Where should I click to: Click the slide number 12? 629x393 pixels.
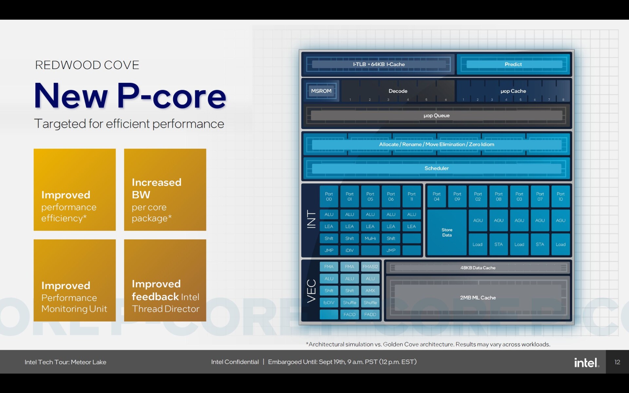tap(617, 362)
